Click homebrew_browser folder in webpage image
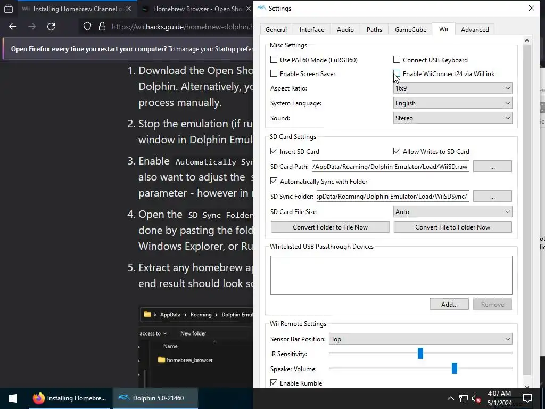This screenshot has height=409, width=545. pyautogui.click(x=185, y=360)
